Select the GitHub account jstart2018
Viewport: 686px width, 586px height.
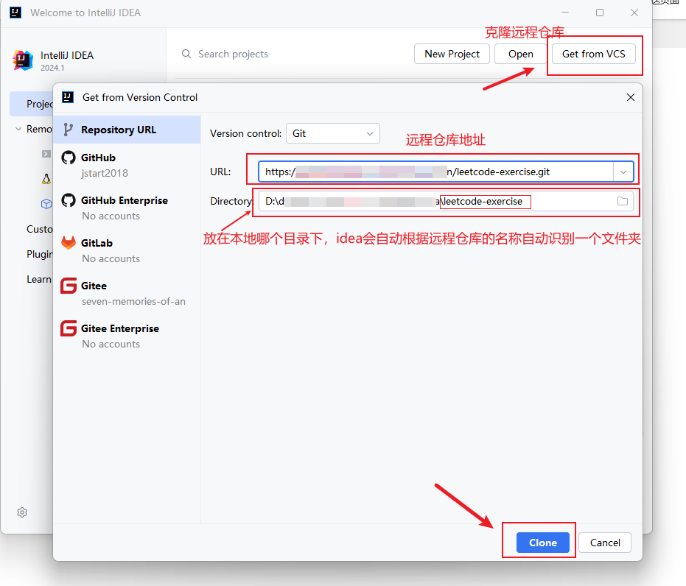[127, 165]
